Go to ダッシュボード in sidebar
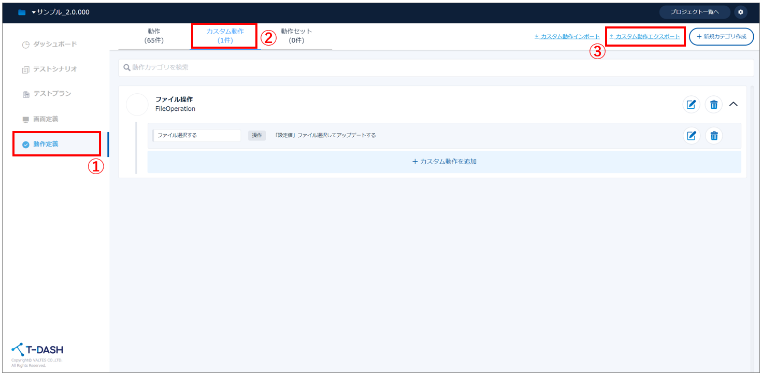Image resolution: width=762 pixels, height=375 pixels. pyautogui.click(x=55, y=45)
